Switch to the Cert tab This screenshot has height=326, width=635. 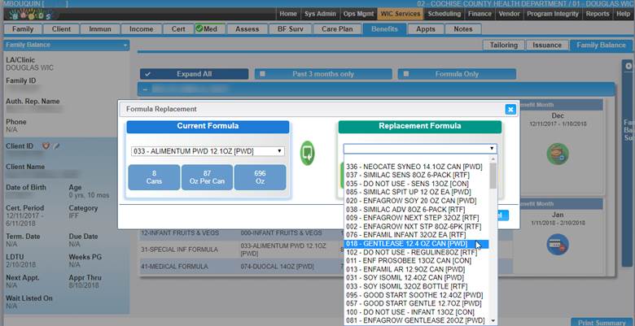178,29
